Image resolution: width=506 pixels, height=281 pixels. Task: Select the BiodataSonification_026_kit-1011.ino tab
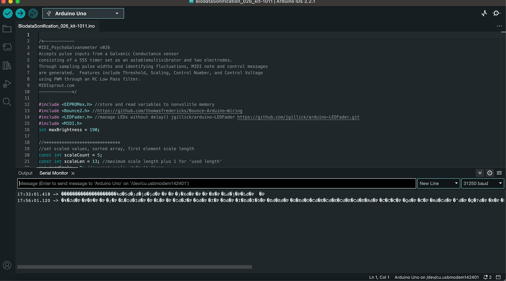pyautogui.click(x=57, y=26)
